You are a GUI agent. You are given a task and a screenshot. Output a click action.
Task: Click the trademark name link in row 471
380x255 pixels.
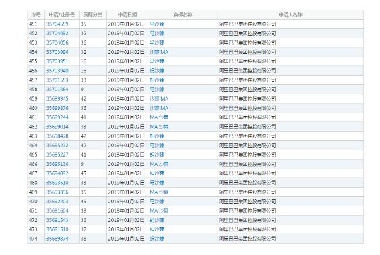point(159,211)
